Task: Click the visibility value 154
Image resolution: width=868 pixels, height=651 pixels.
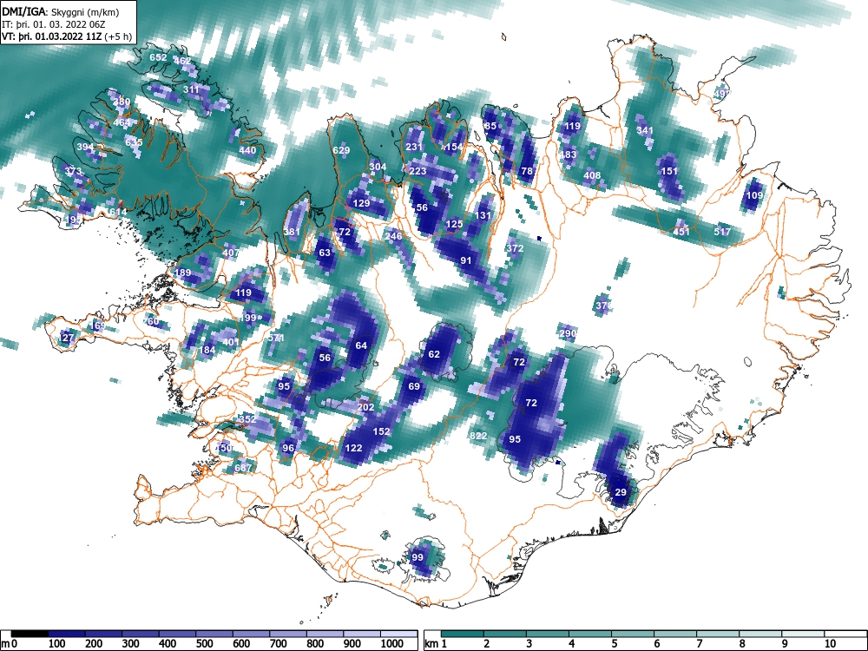Action: coord(454,147)
